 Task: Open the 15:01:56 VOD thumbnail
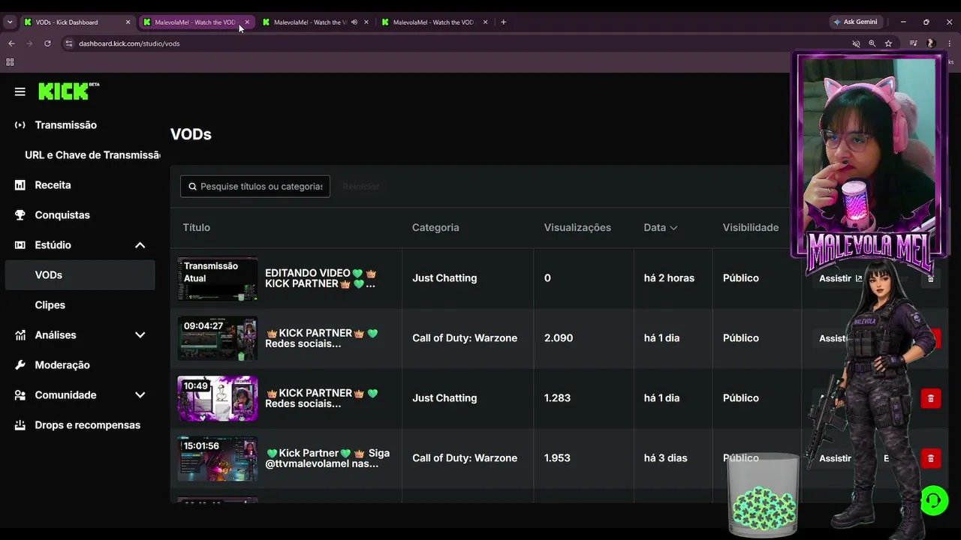pos(218,458)
